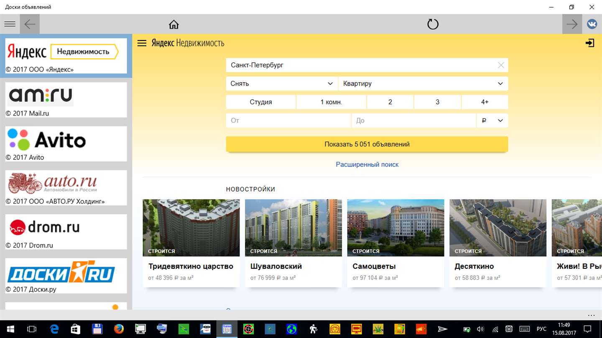The height and width of the screenshot is (338, 602).
Task: Click the Десяткино title
Action: [x=474, y=266]
